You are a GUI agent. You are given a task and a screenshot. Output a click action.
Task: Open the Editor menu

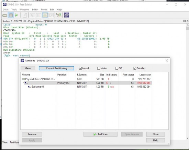pyautogui.click(x=35, y=10)
